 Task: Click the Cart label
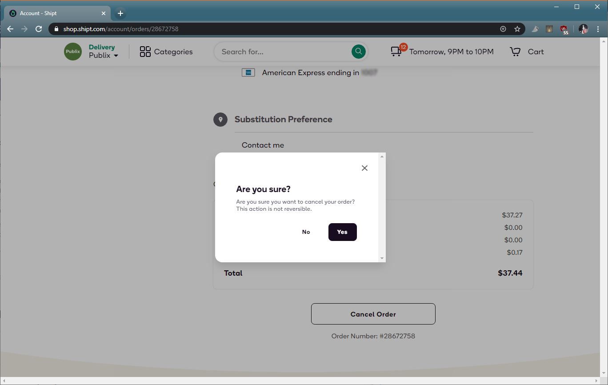pos(536,52)
